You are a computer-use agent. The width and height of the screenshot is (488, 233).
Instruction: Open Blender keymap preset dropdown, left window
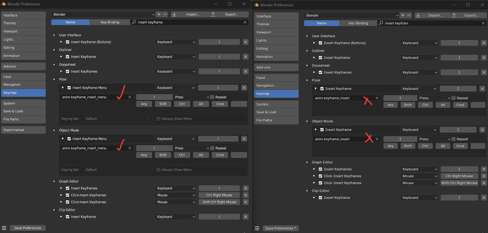coord(103,14)
